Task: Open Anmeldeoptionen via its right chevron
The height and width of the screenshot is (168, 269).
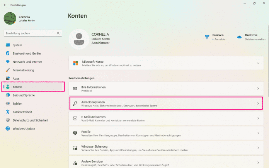Action: 258,103
